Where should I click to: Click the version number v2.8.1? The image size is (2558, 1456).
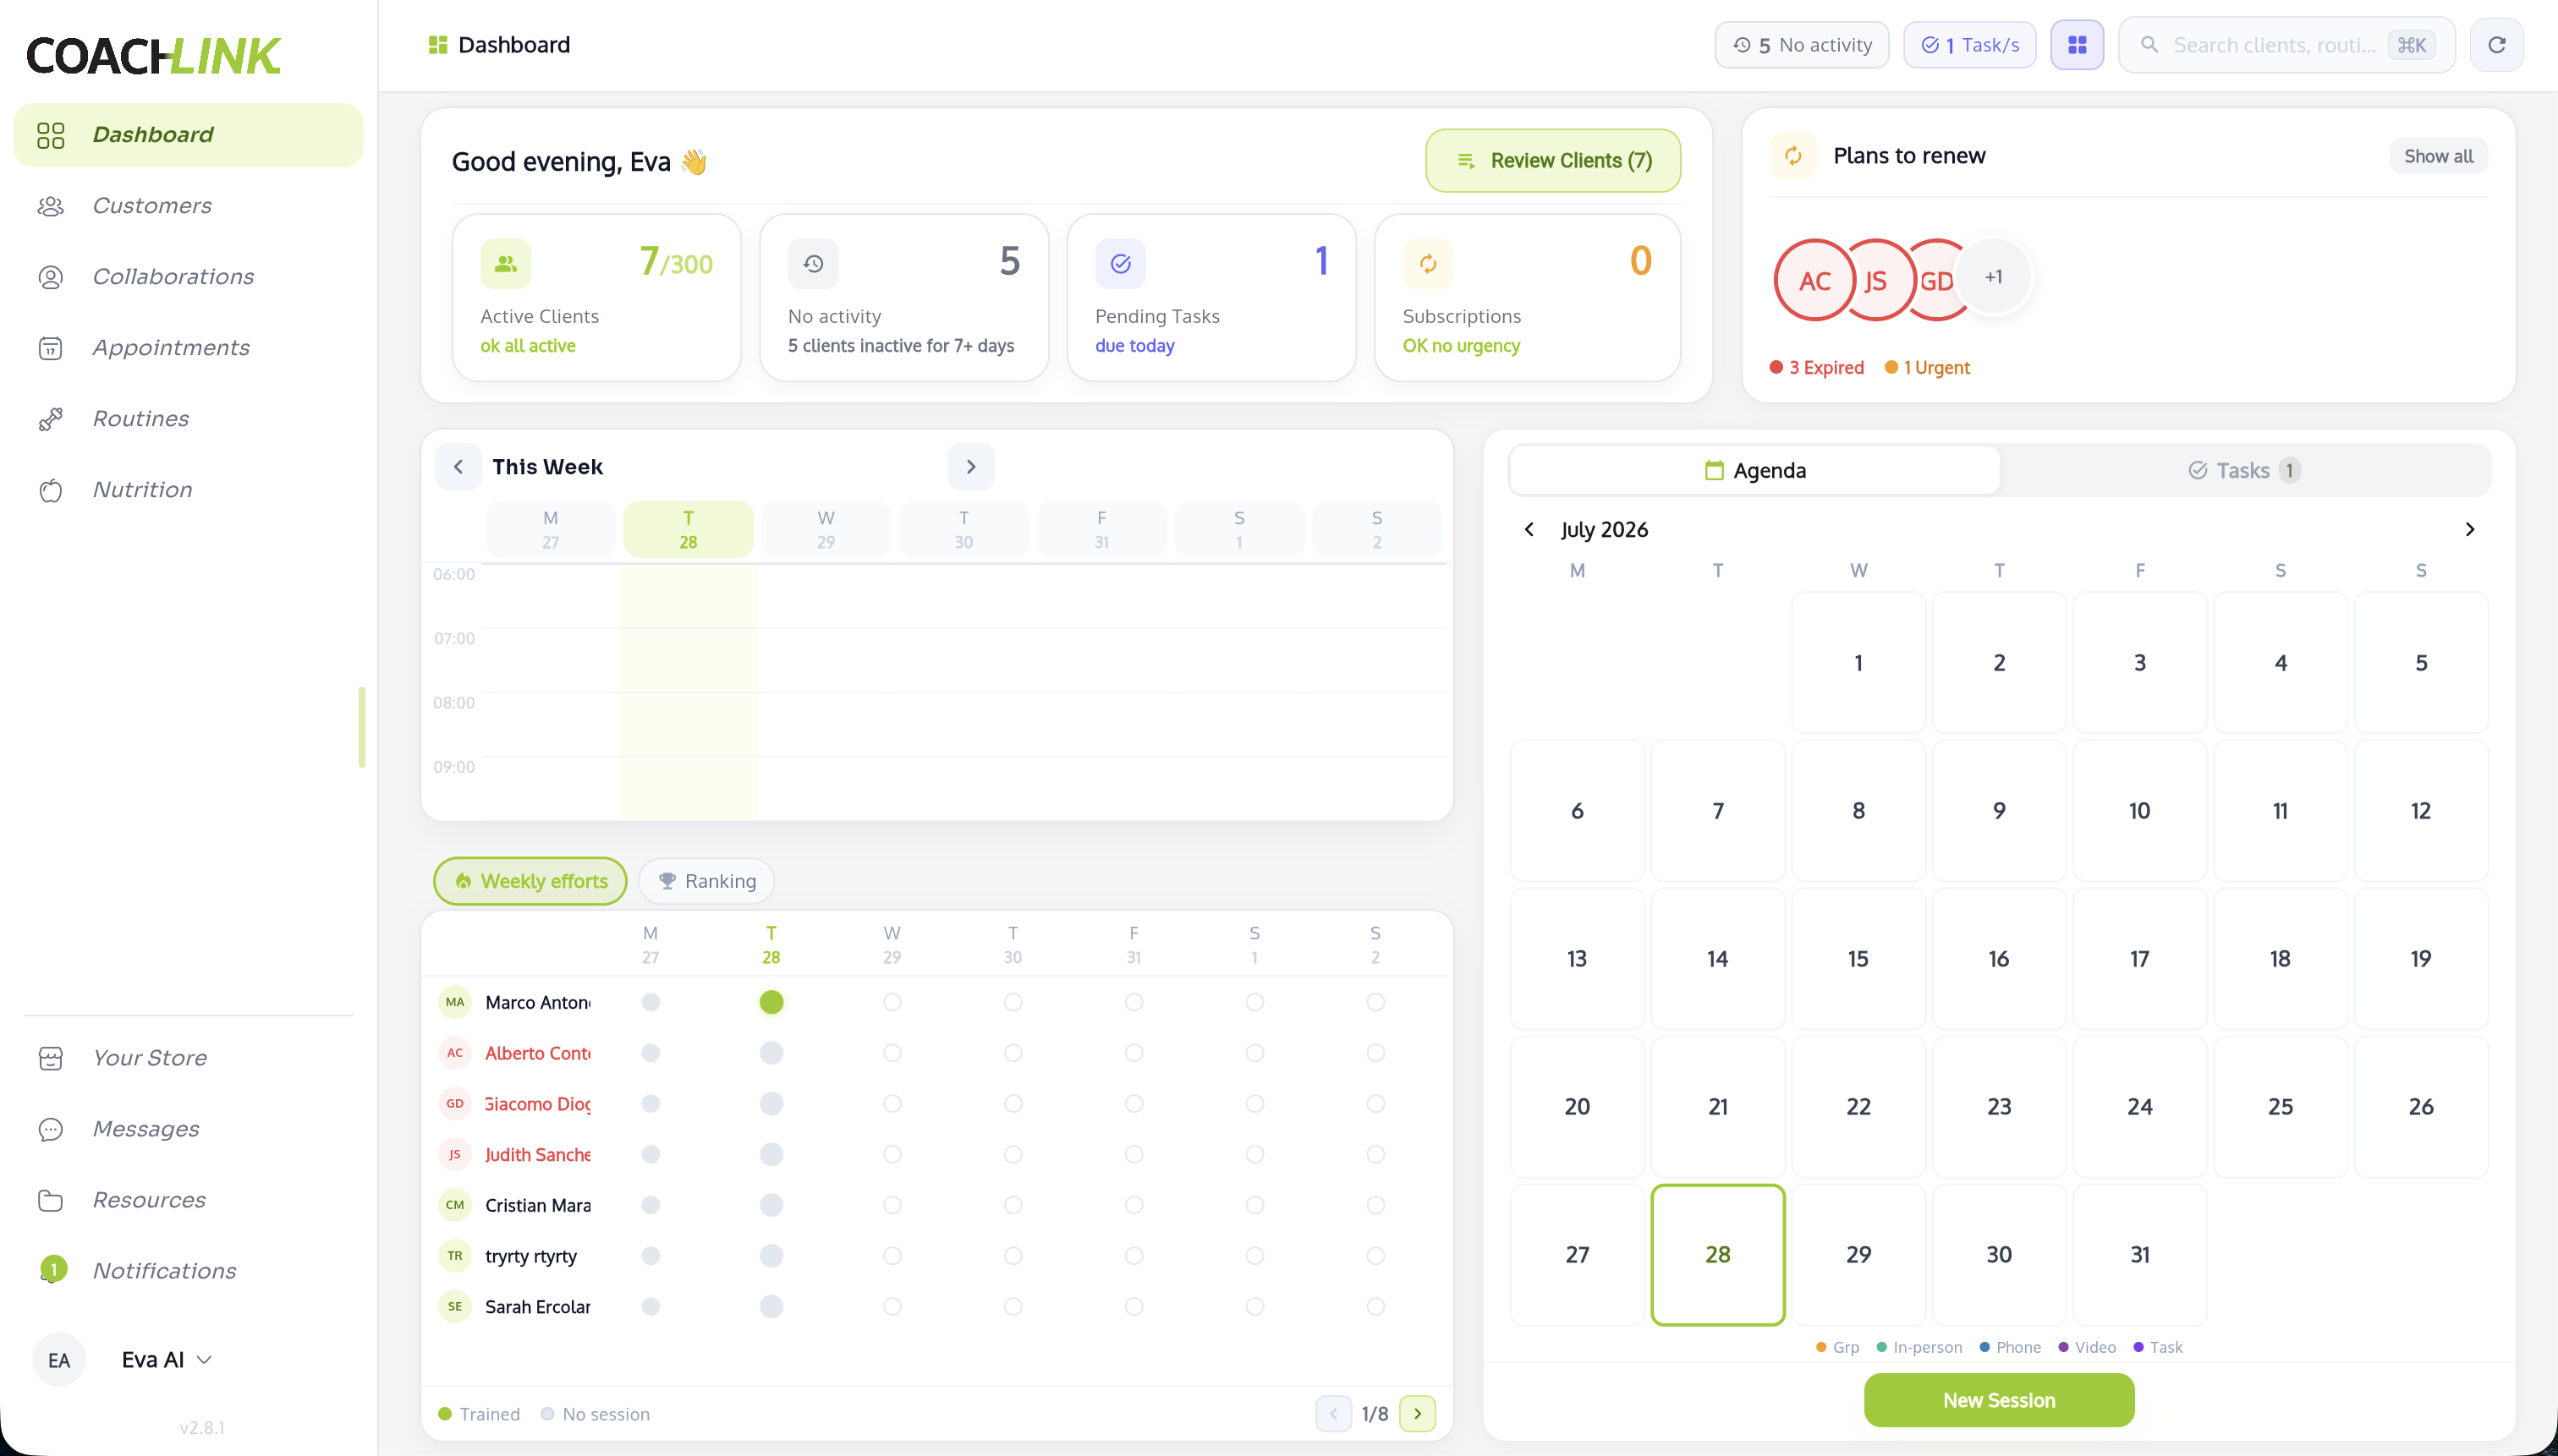click(202, 1428)
